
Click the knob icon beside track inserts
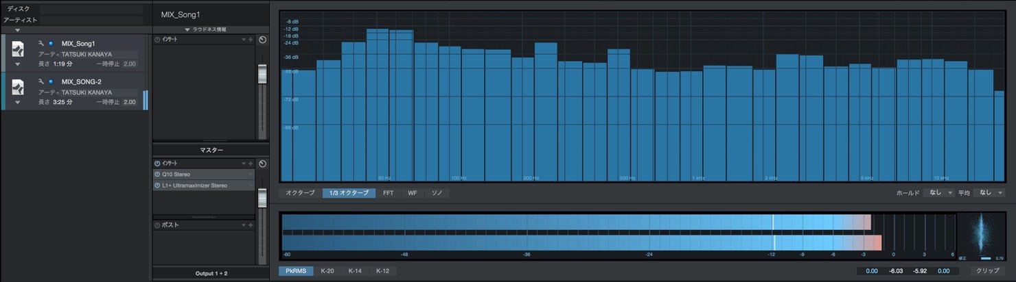pos(262,40)
